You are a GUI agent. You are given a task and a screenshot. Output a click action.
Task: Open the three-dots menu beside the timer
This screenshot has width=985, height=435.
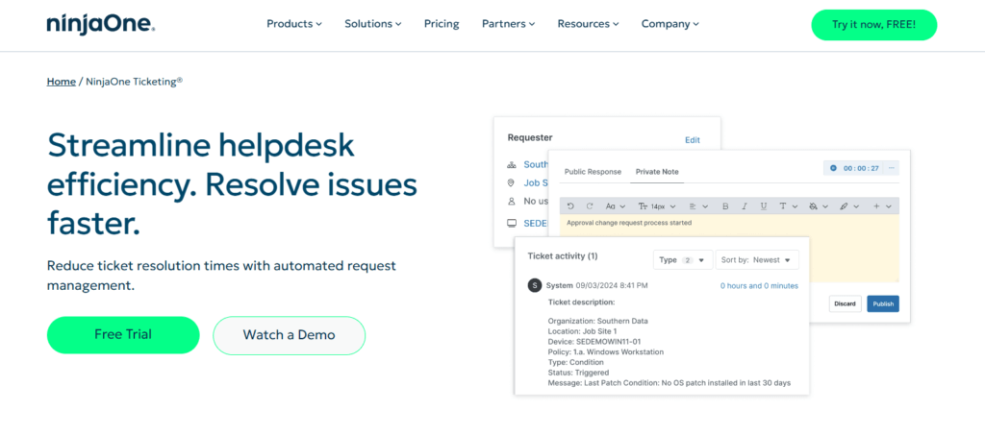892,168
